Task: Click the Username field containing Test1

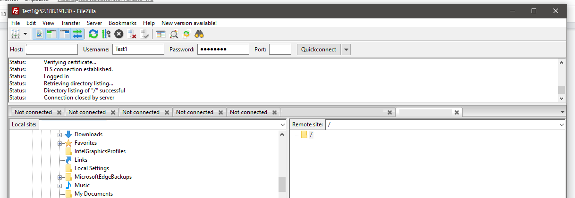Action: [138, 49]
